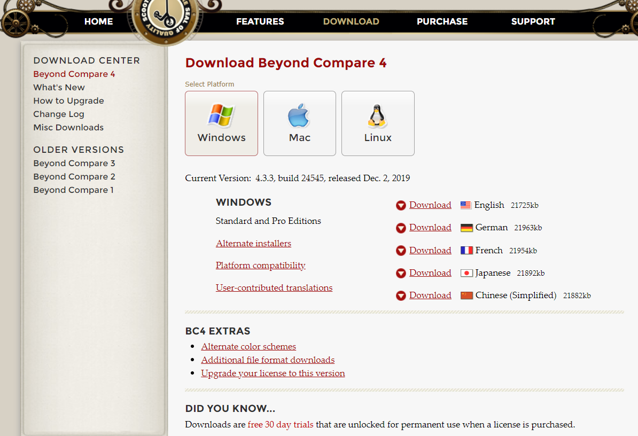Click the French flag icon
This screenshot has width=638, height=436.
466,250
